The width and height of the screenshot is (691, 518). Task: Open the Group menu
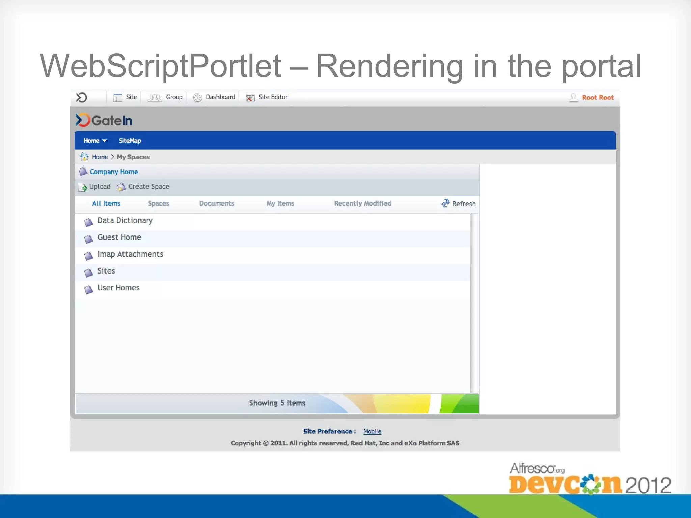click(174, 97)
